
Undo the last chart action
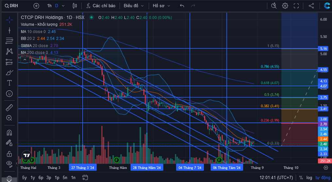coord(182,6)
